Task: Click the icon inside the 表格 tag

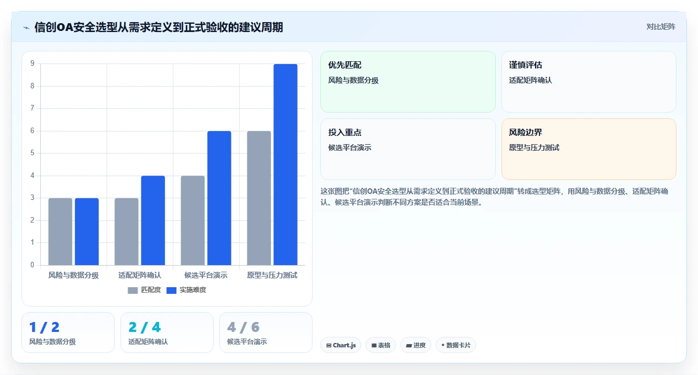Action: [374, 345]
